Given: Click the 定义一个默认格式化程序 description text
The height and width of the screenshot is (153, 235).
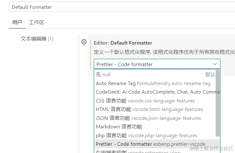Looking at the screenshot, I should 164,52.
